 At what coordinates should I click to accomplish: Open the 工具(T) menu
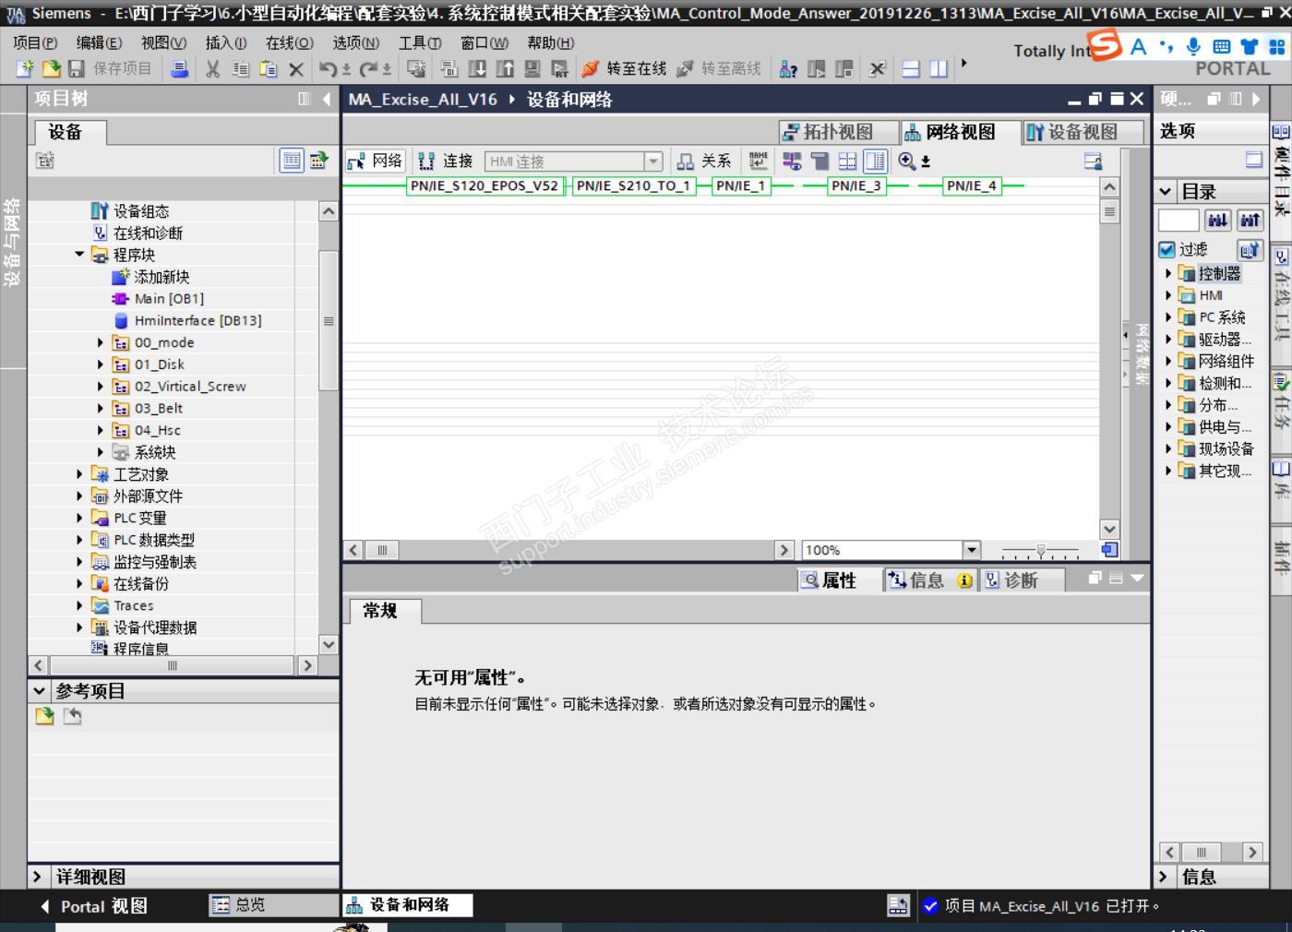tap(420, 42)
